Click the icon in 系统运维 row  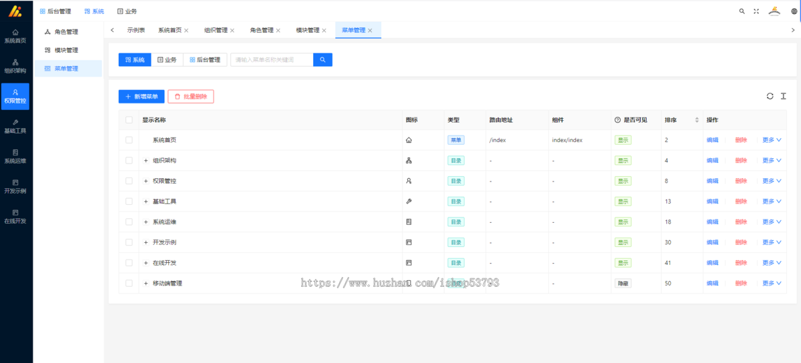[x=409, y=222]
